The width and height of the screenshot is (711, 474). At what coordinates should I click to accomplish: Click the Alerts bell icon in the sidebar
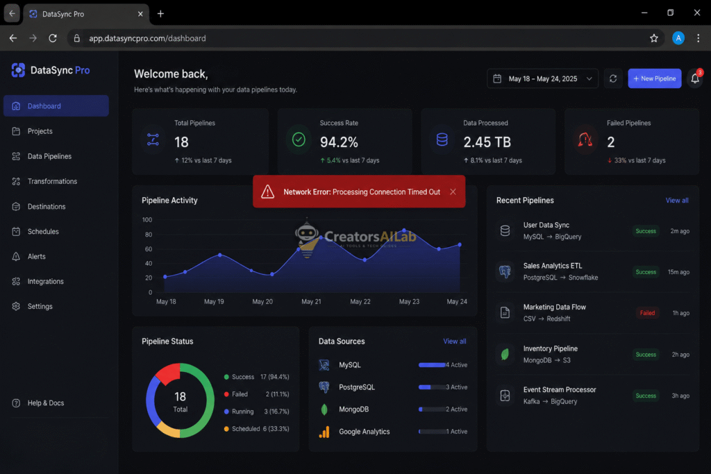[x=16, y=257]
